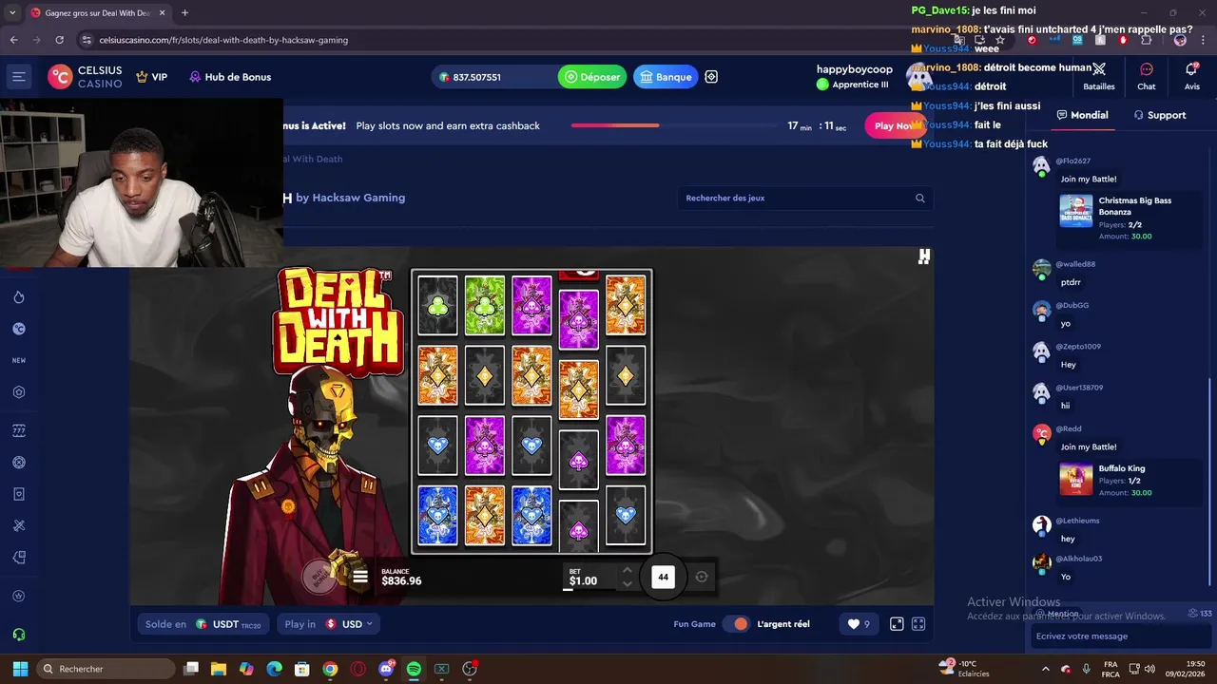Reload the page in the browser
This screenshot has width=1217, height=684.
tap(59, 40)
